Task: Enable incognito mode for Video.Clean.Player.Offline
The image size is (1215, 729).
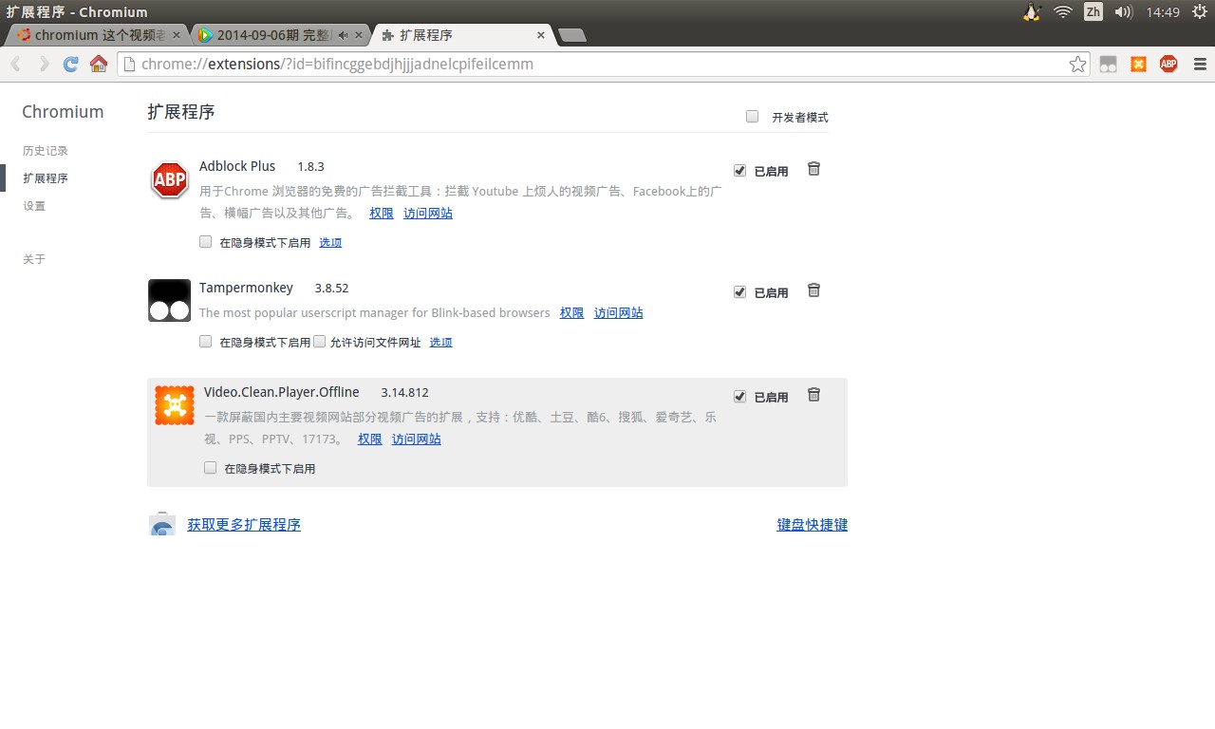Action: (210, 467)
